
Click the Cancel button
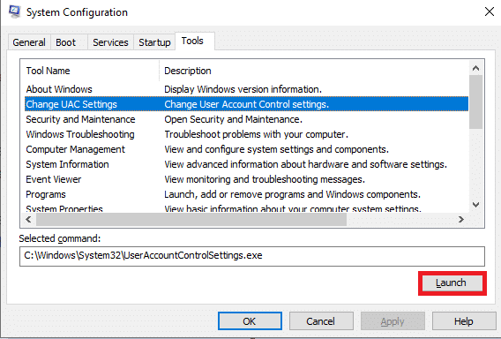pos(321,321)
